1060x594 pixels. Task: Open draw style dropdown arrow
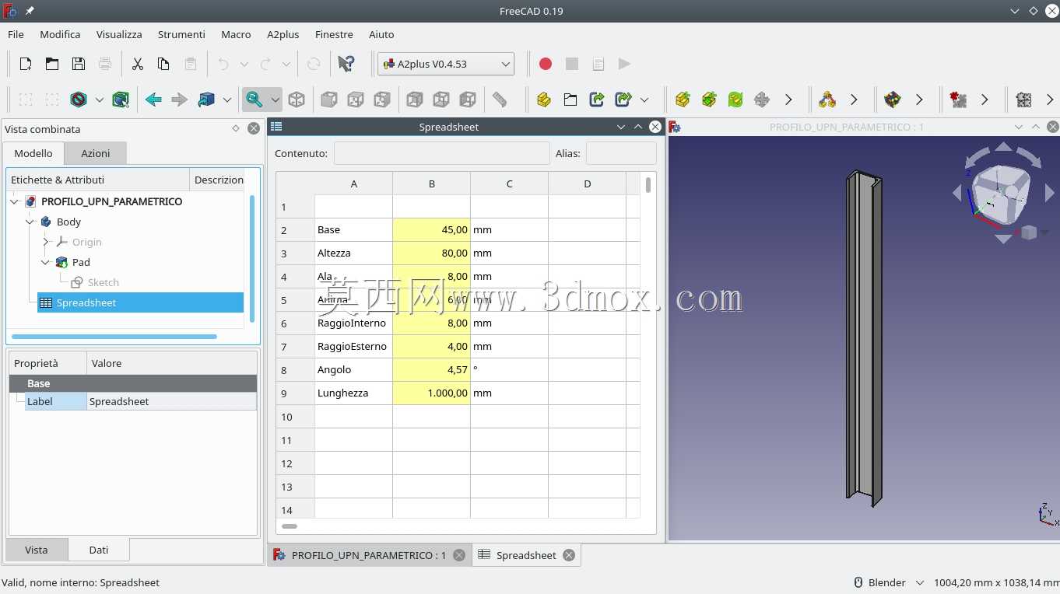point(99,100)
